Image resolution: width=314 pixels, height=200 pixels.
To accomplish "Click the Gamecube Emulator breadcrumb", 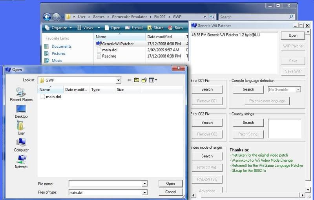I will tap(130, 17).
